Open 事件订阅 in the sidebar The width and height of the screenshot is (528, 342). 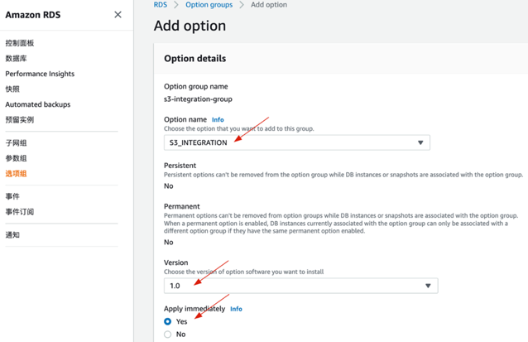pyautogui.click(x=20, y=212)
